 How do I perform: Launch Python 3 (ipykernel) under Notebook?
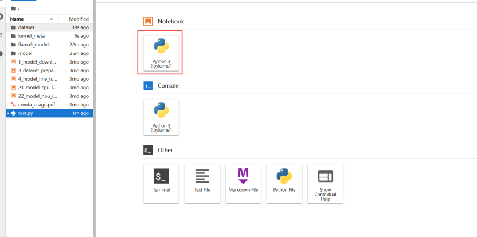click(161, 53)
